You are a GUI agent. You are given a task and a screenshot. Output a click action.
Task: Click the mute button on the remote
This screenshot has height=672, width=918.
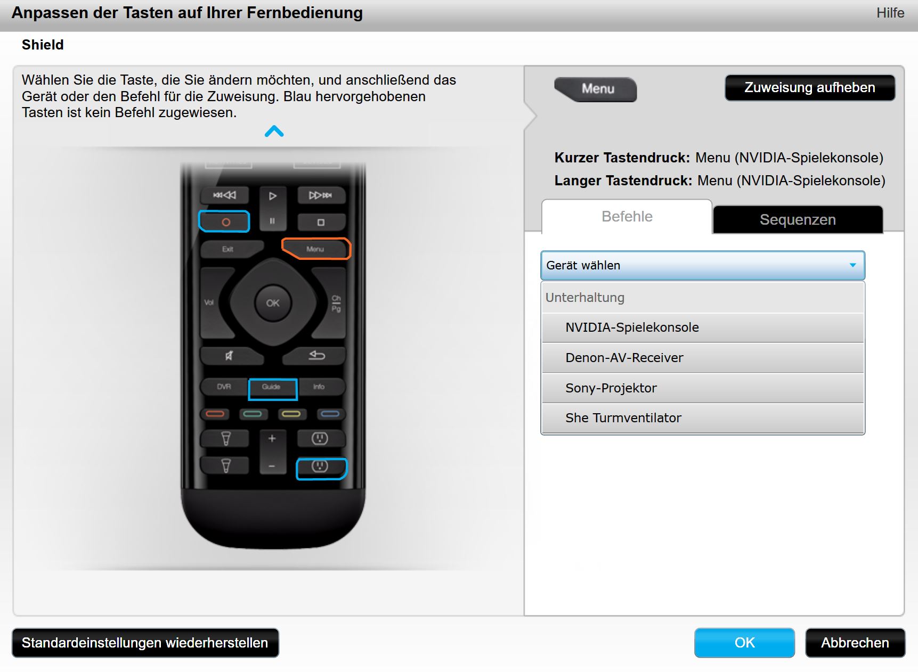coord(230,356)
